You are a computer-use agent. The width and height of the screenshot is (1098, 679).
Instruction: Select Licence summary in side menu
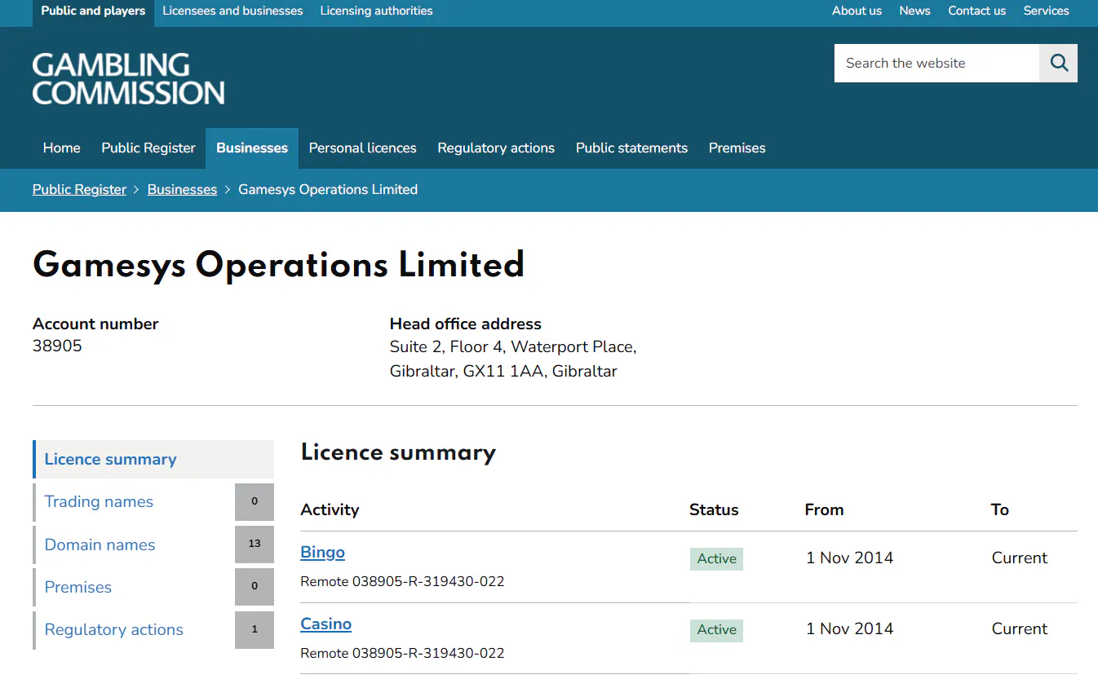click(x=153, y=459)
